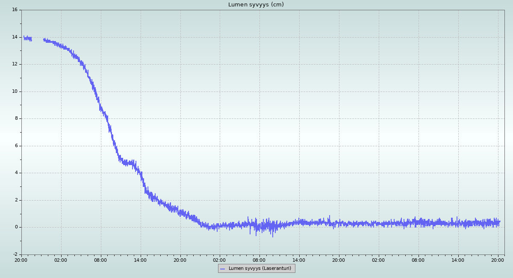
Task: Click the 16 label on the y-axis
Action: (x=15, y=10)
